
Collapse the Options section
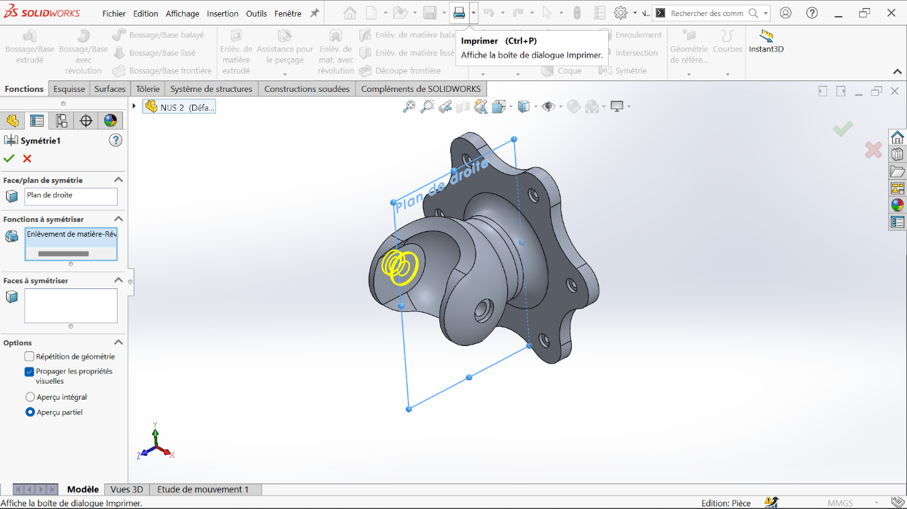(118, 343)
